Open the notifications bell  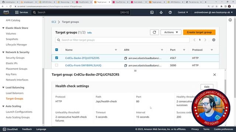tap(161, 12)
